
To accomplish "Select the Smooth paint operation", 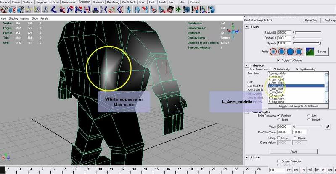I will click(x=309, y=119).
